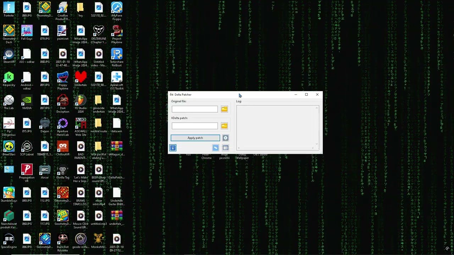Select the SteamVR desktop shortcut
The width and height of the screenshot is (454, 255).
[9, 56]
